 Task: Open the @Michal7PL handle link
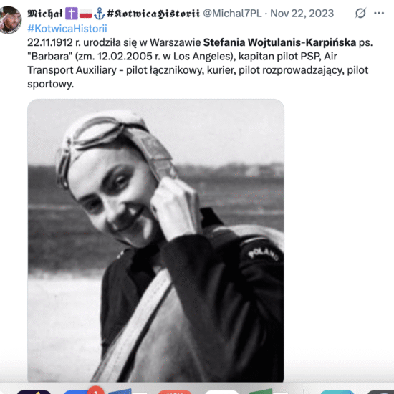(232, 14)
